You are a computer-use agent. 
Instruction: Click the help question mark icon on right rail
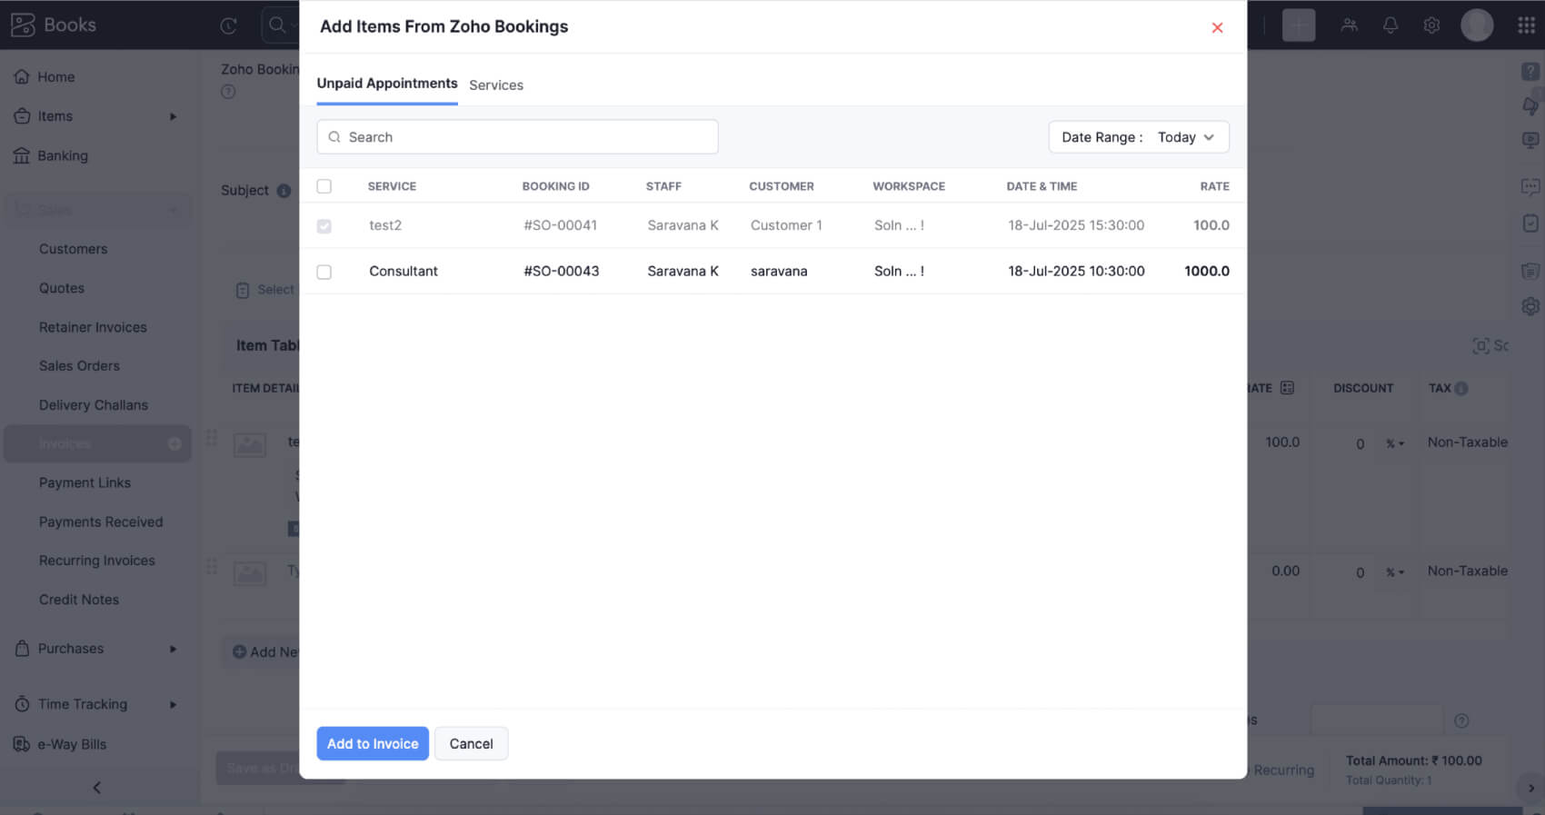pyautogui.click(x=1530, y=71)
